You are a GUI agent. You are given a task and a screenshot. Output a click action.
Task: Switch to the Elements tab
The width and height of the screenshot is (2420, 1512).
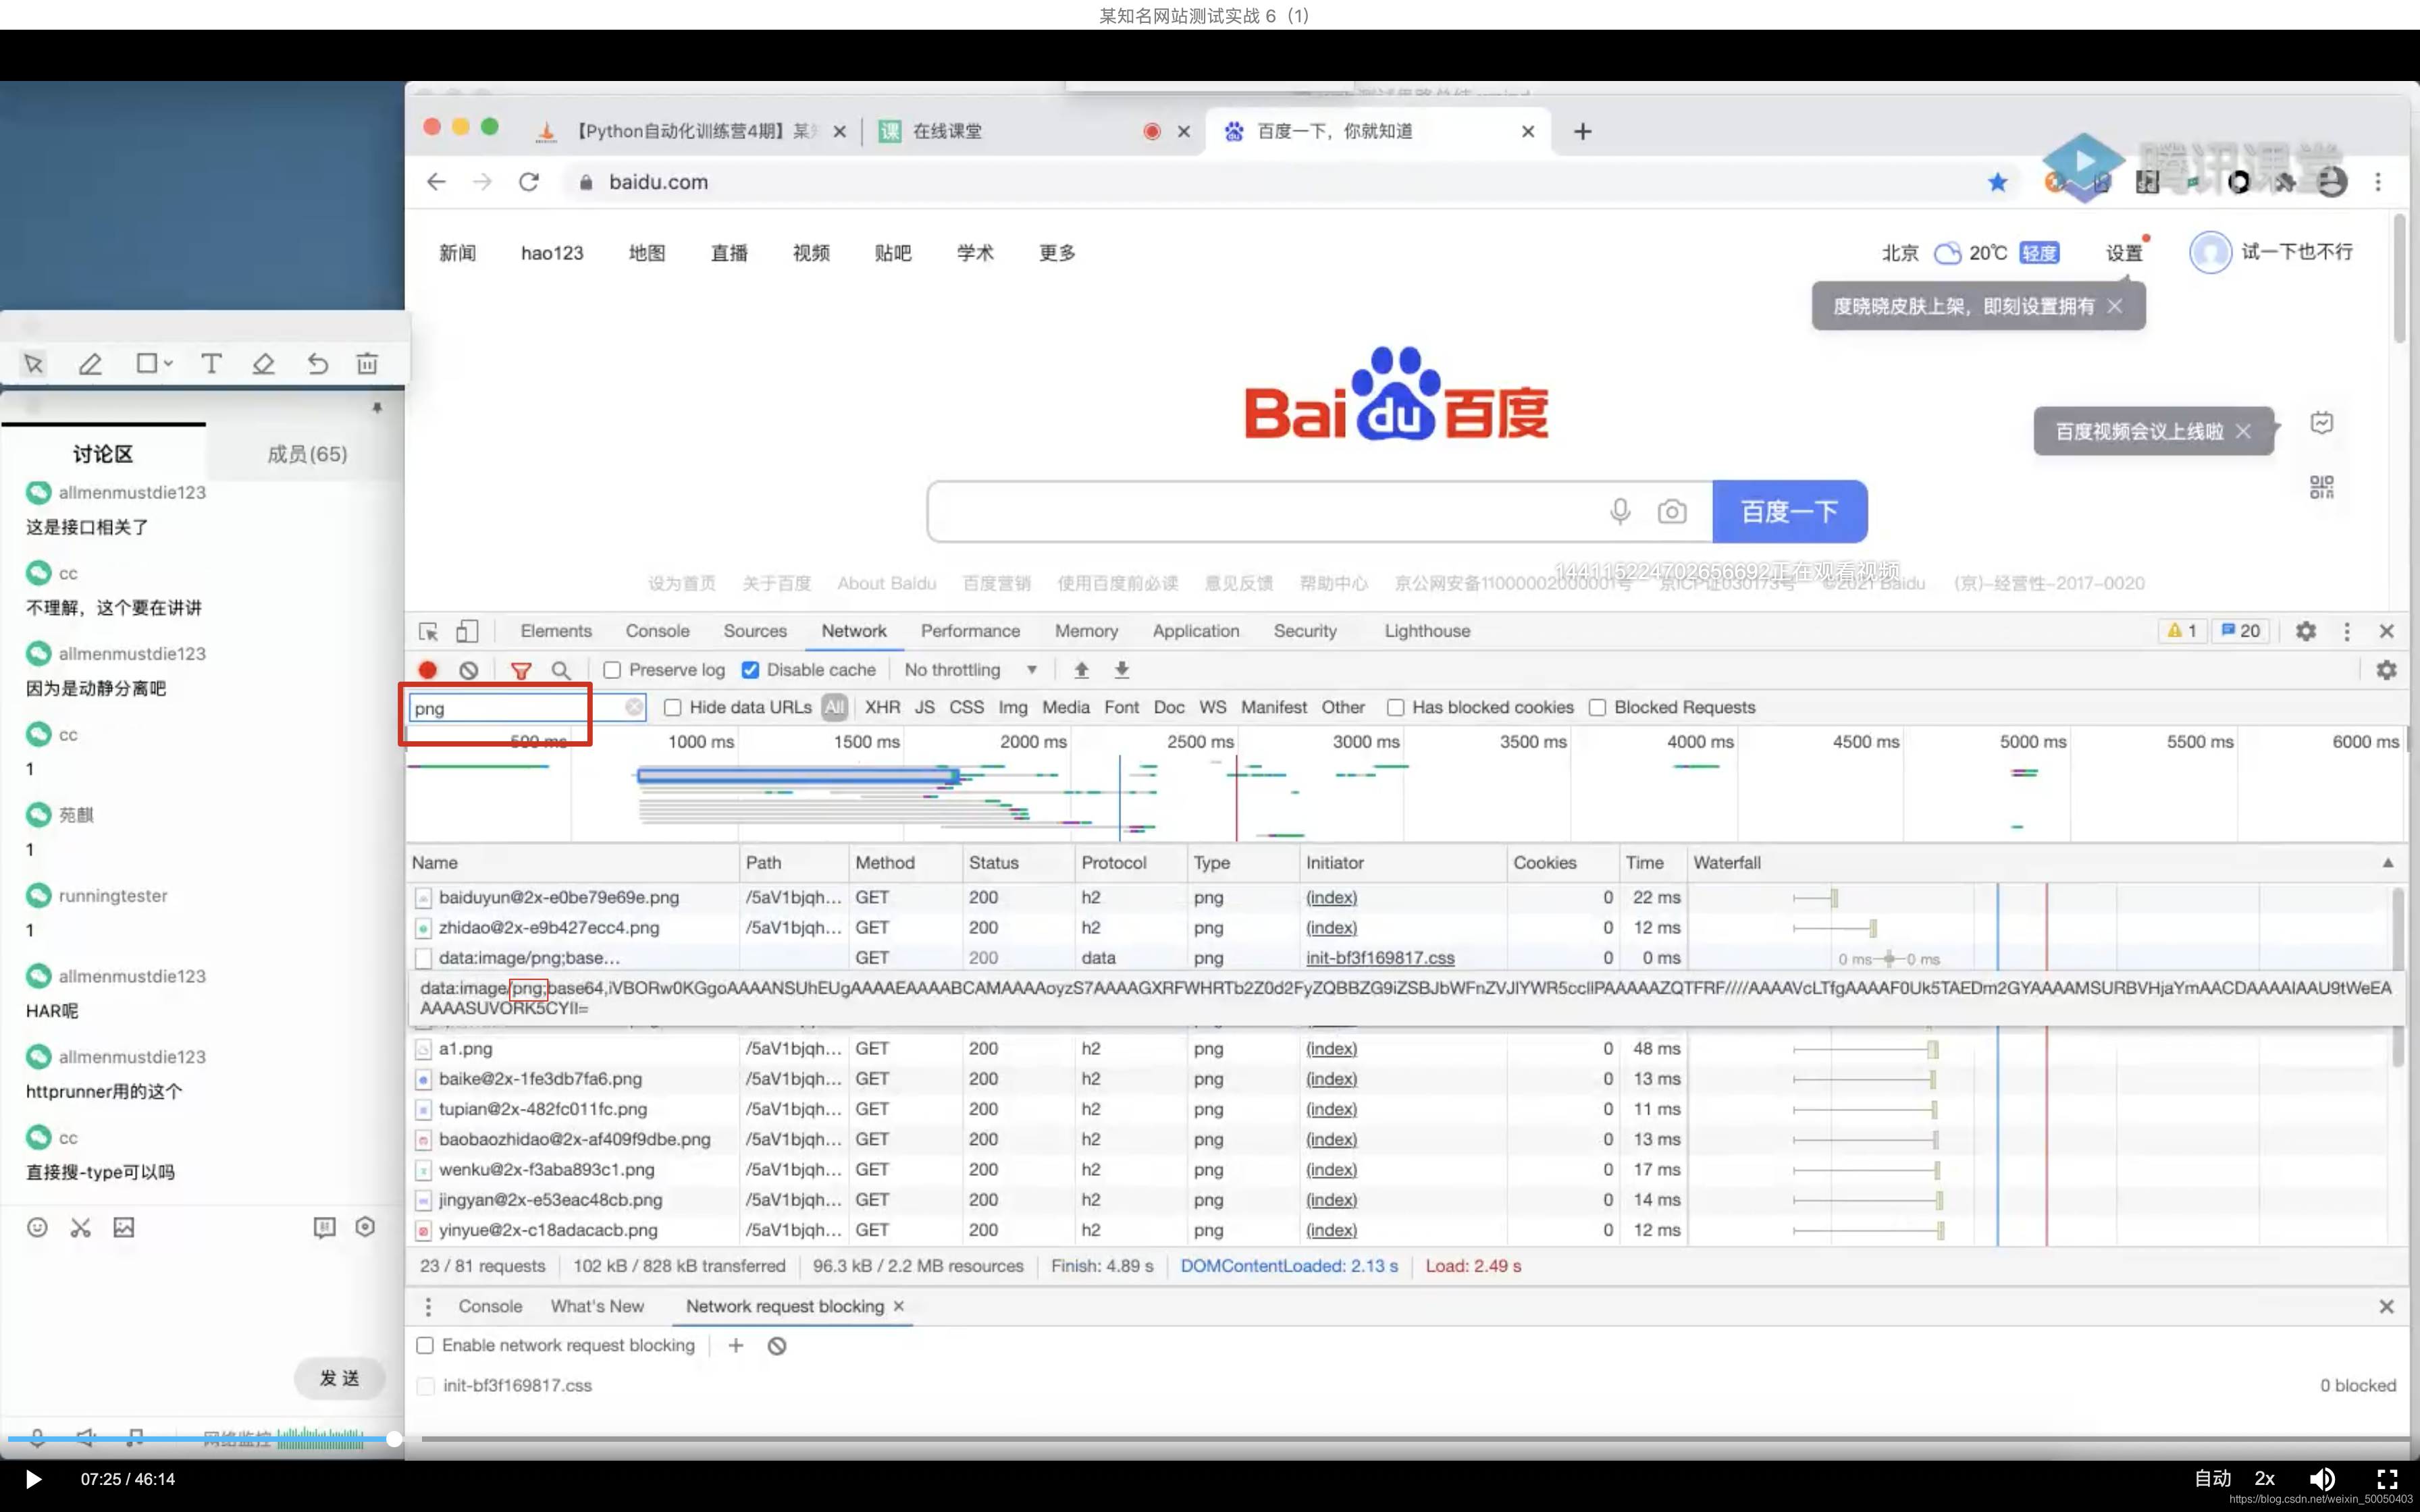pos(556,631)
